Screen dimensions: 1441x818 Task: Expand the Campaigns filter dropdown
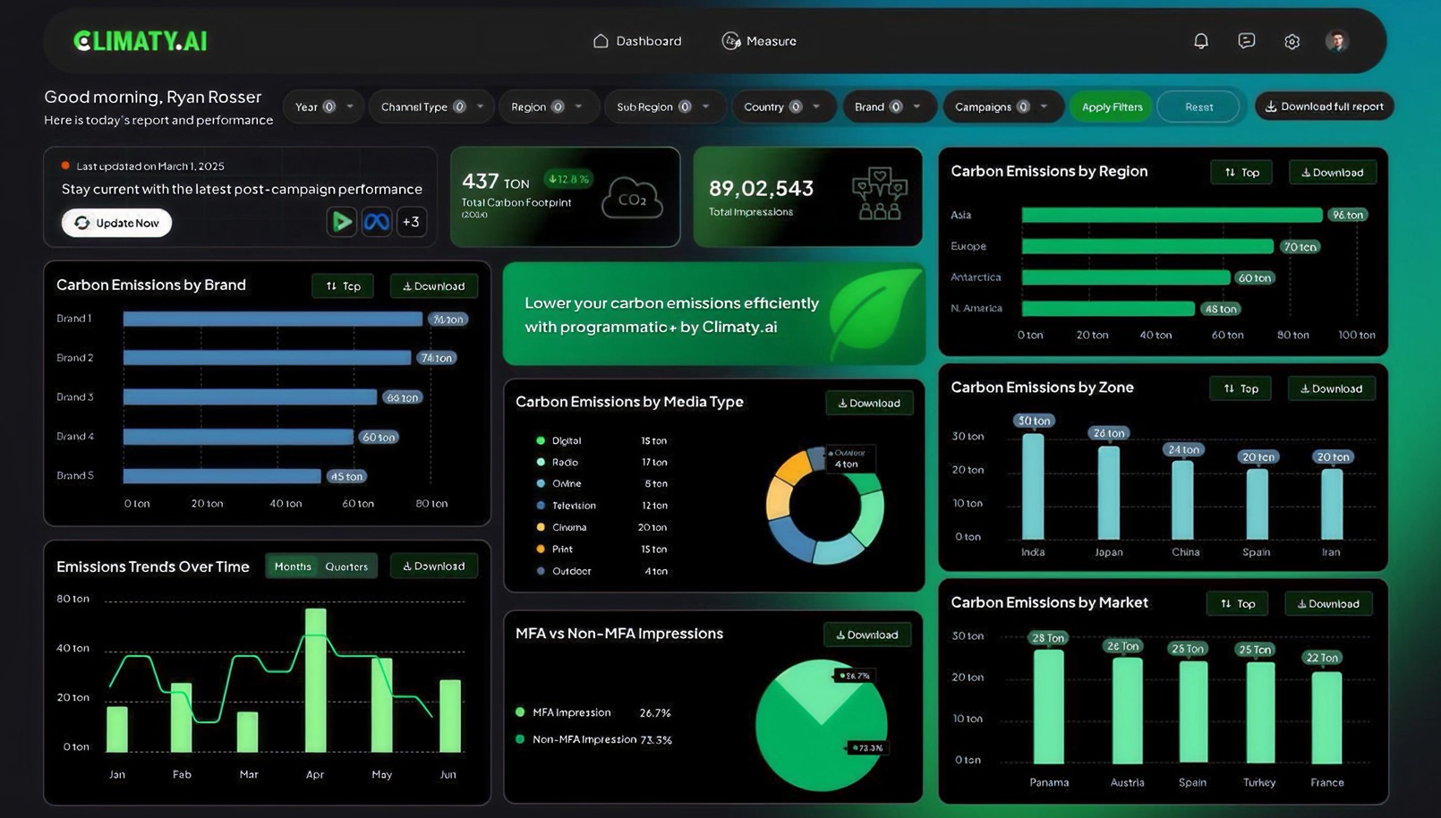point(1002,107)
